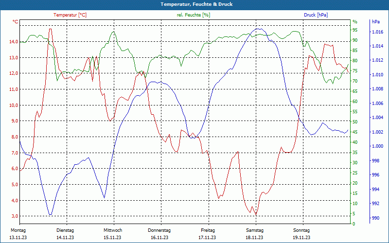Select the green 'rel. Feuchte [%]' legend label
The width and height of the screenshot is (389, 243).
[193, 15]
